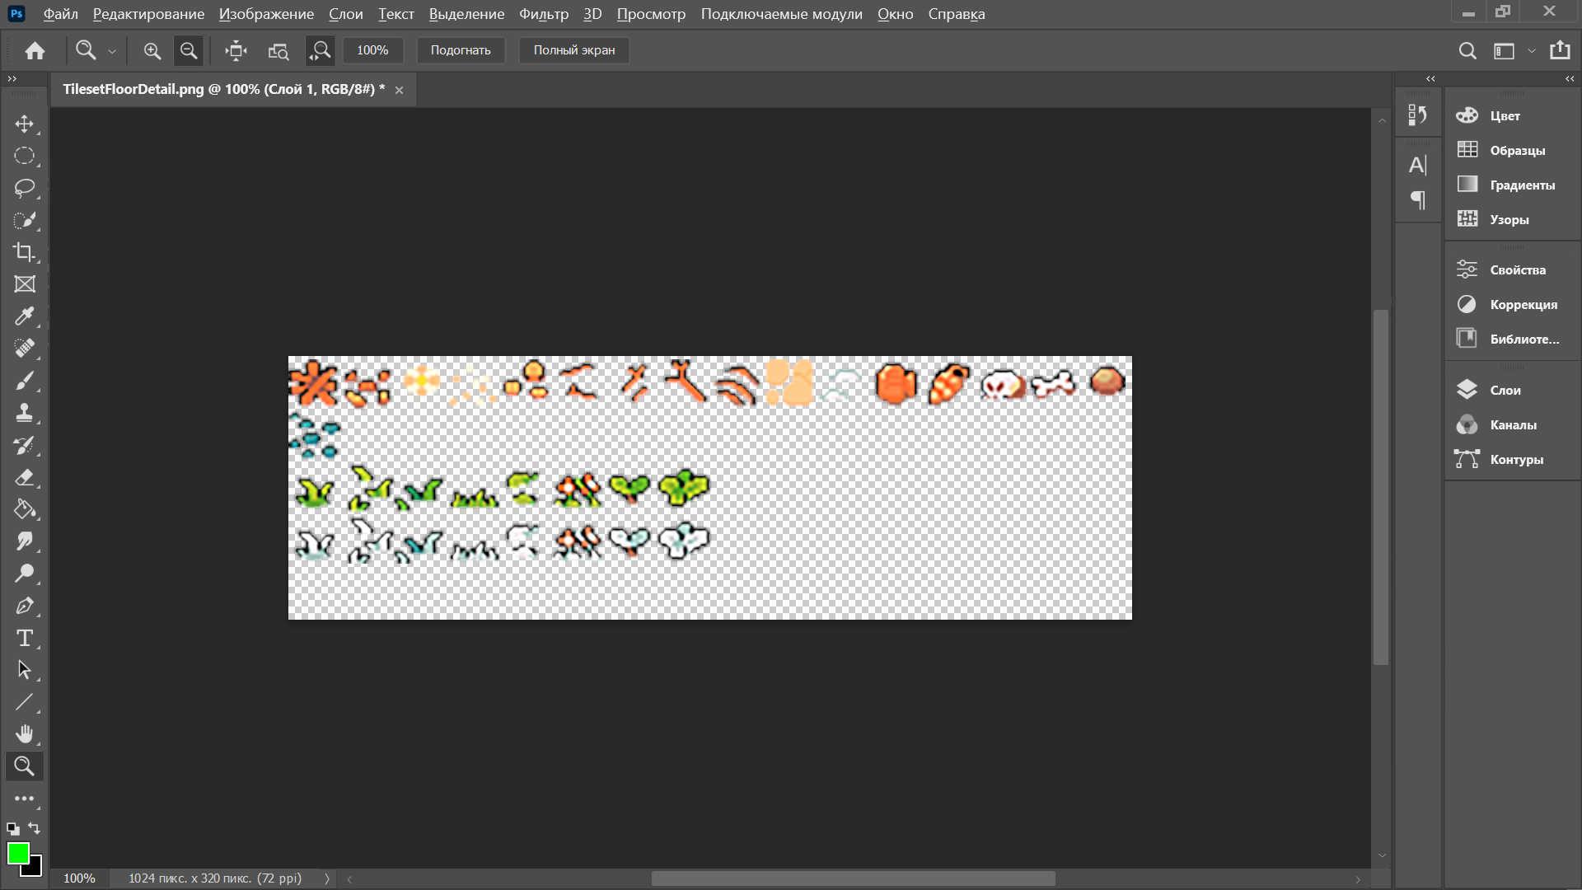1582x890 pixels.
Task: Select the Smudge tool
Action: point(25,541)
